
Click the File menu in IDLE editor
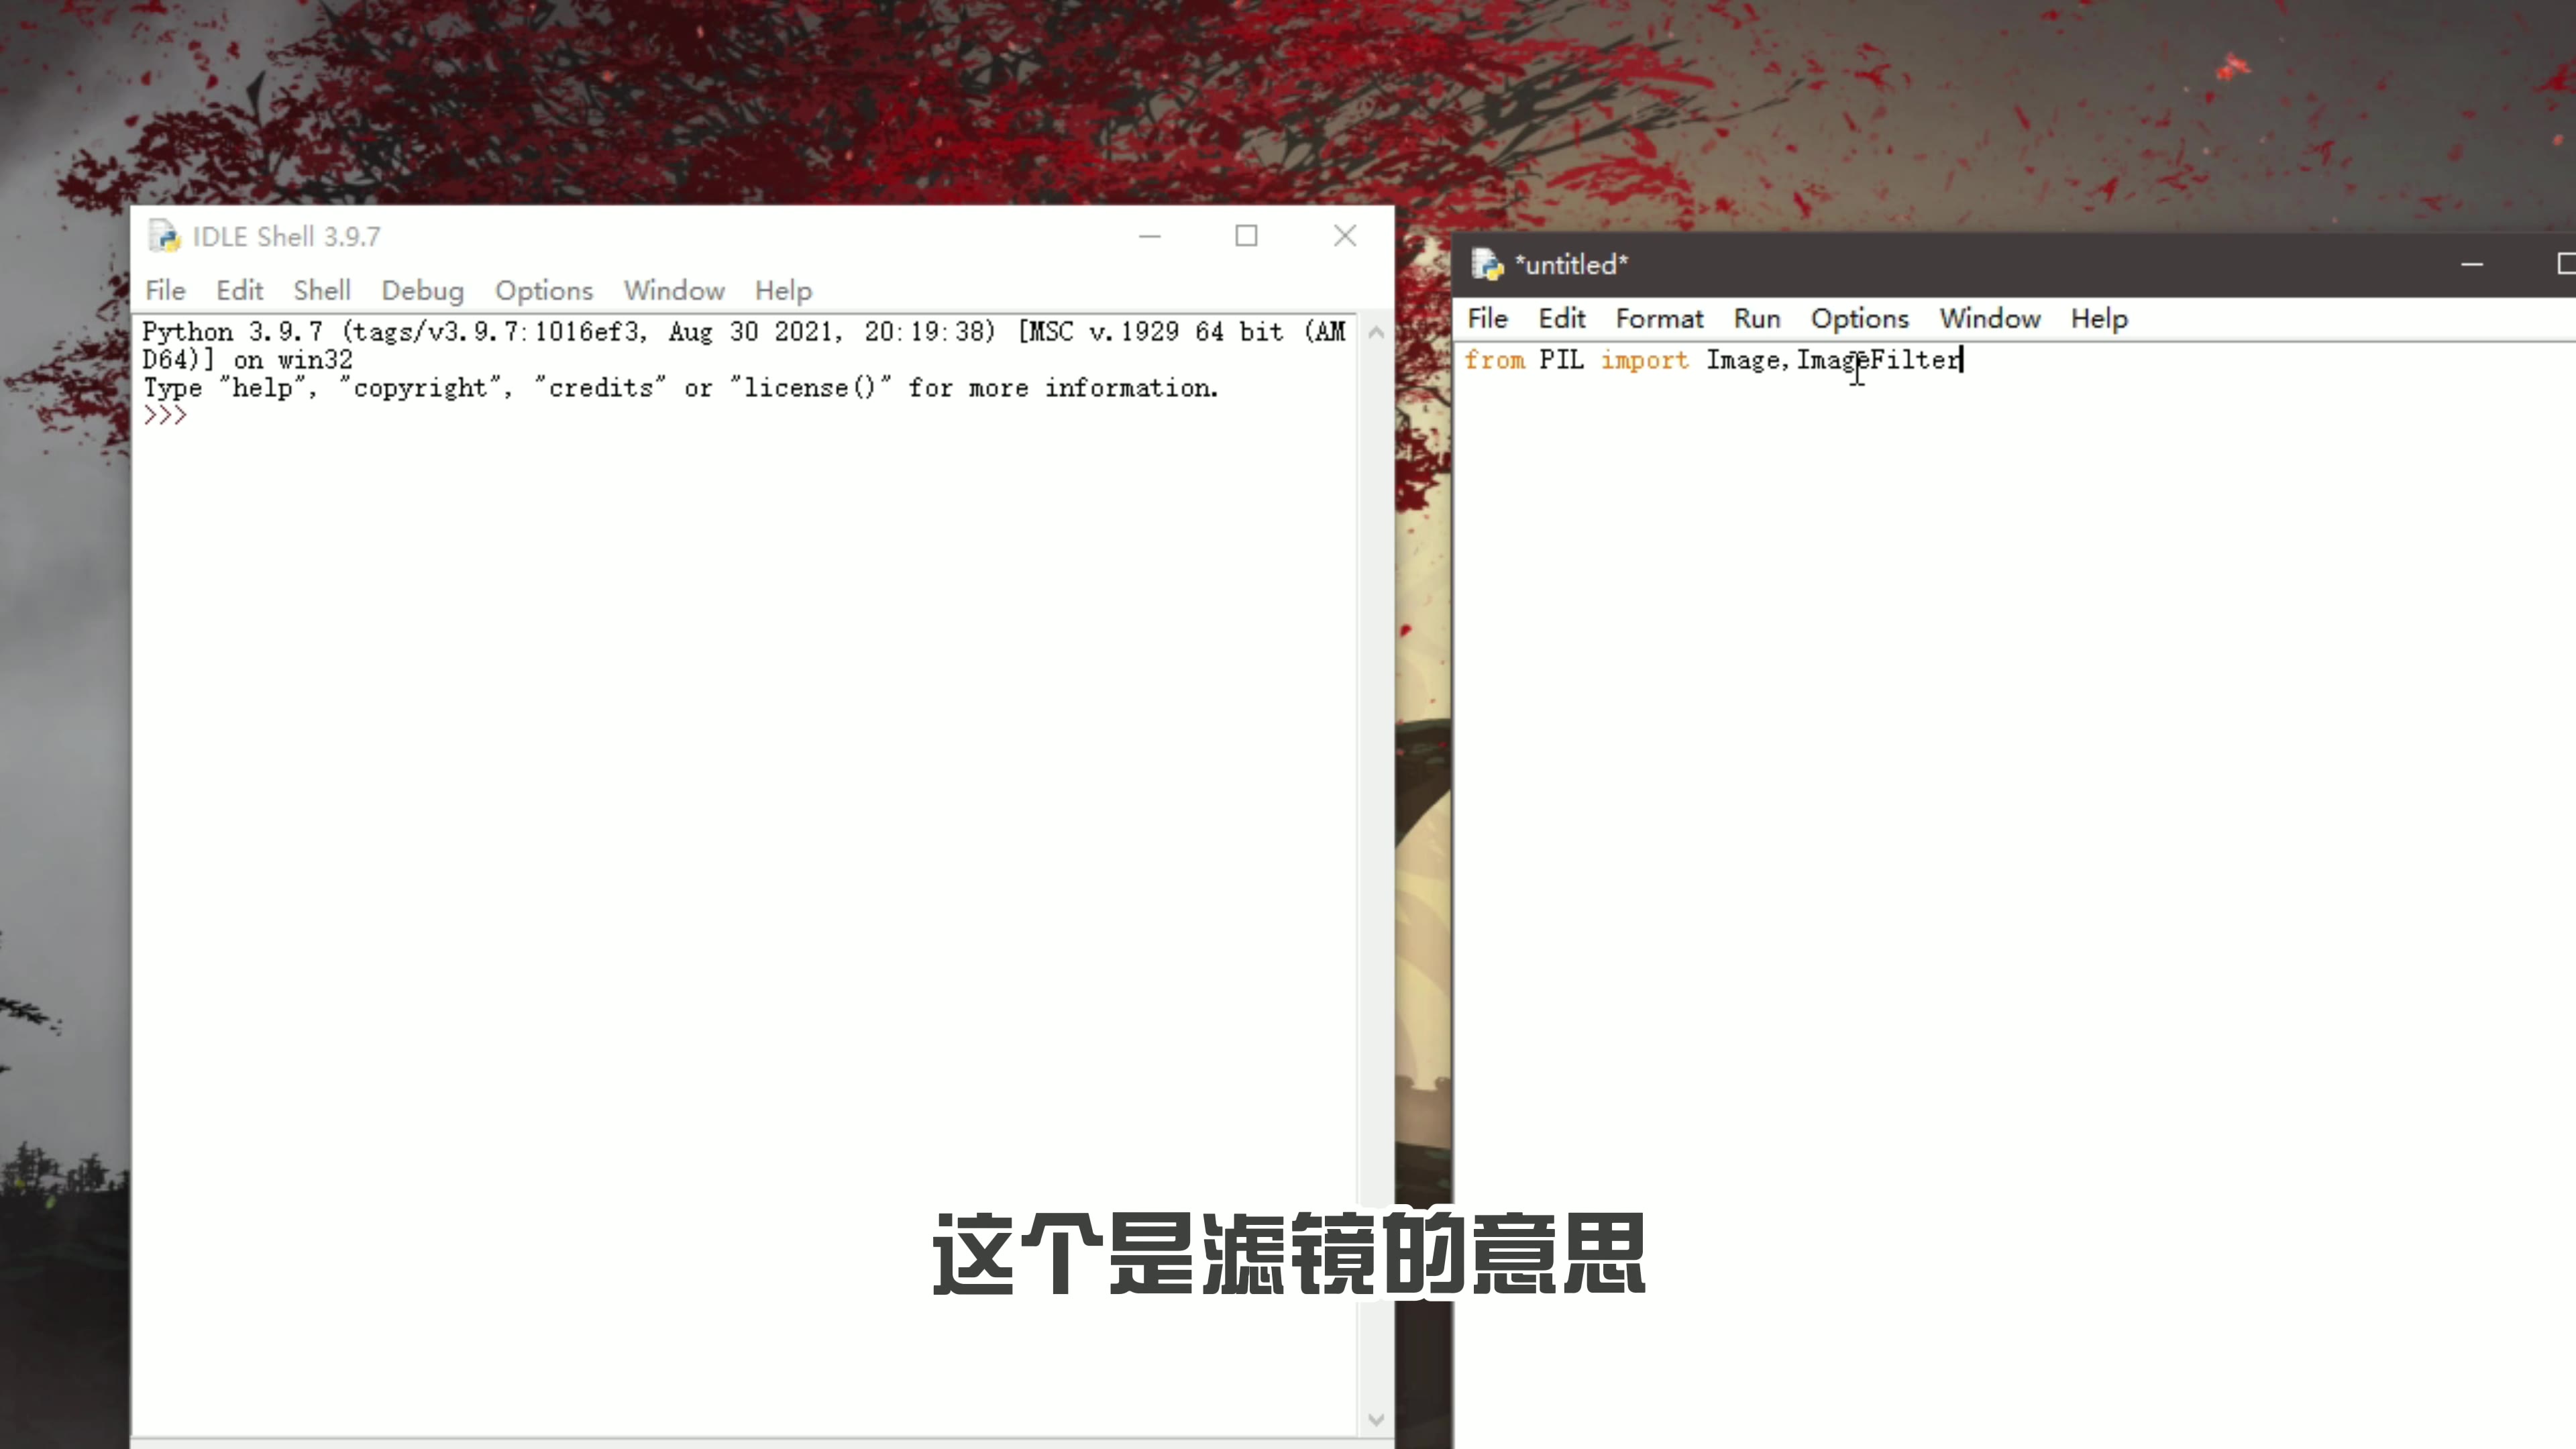click(1486, 319)
